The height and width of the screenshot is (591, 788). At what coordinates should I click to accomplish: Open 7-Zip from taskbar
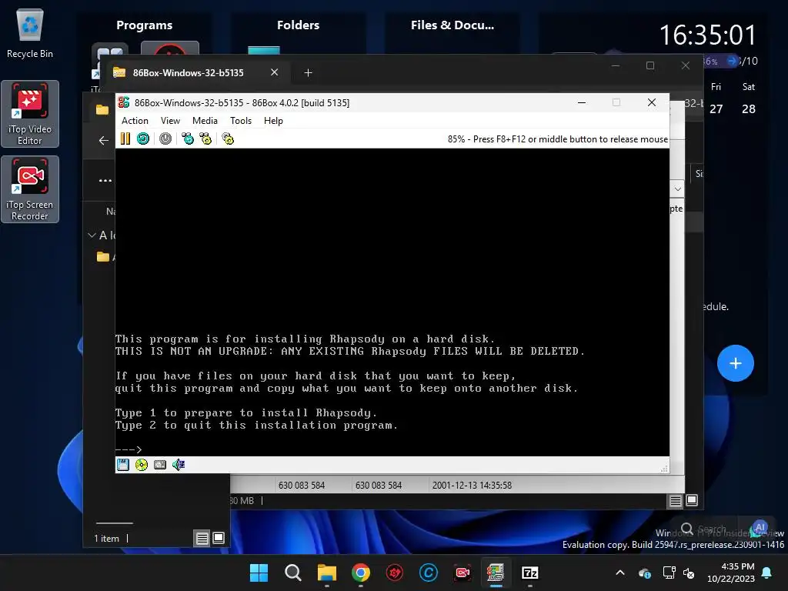tap(530, 573)
